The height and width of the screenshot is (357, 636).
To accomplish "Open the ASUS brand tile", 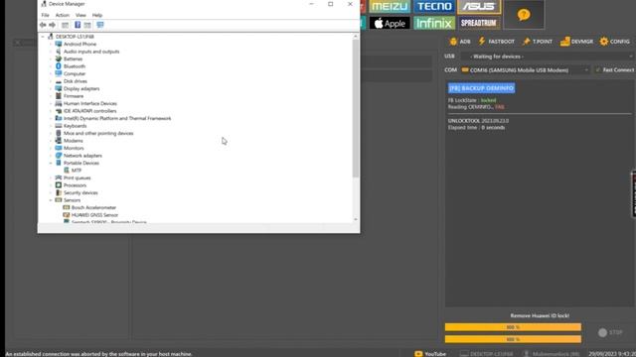I will click(x=479, y=7).
